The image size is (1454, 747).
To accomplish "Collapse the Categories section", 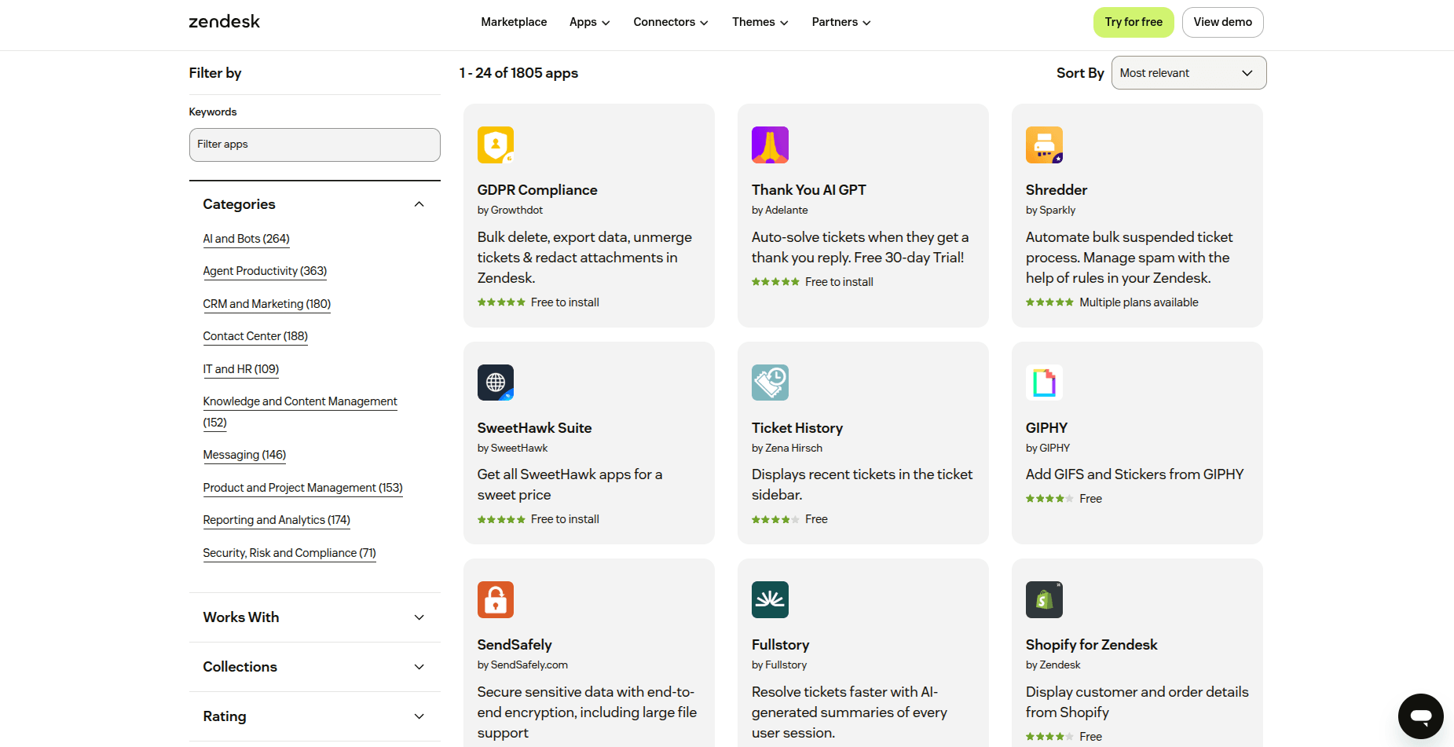I will coord(314,204).
